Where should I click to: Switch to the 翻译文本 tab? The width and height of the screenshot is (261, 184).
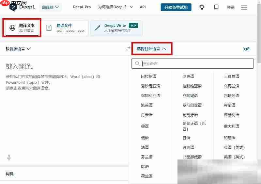pos(22,27)
